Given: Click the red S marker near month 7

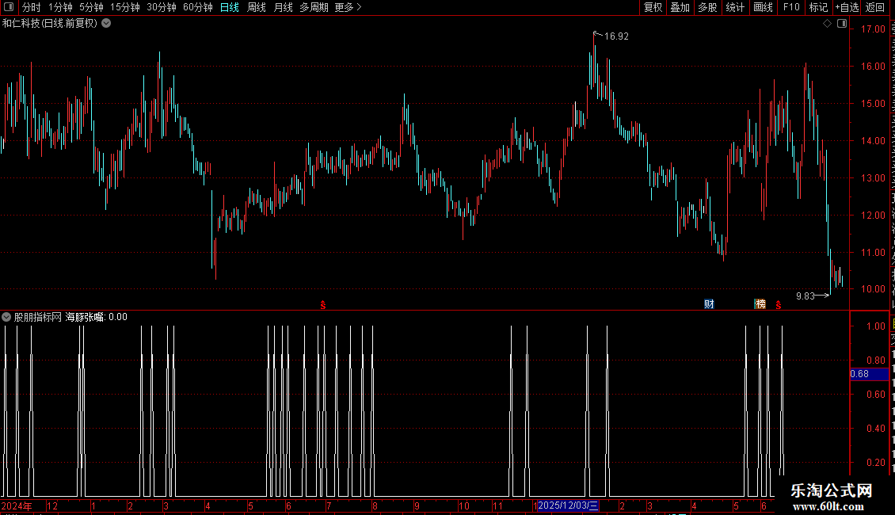Looking at the screenshot, I should pos(323,306).
